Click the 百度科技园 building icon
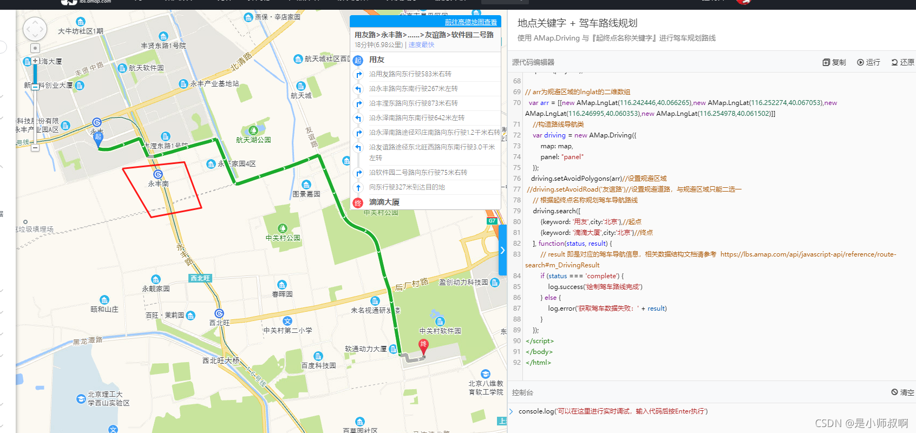This screenshot has height=433, width=916. point(318,356)
